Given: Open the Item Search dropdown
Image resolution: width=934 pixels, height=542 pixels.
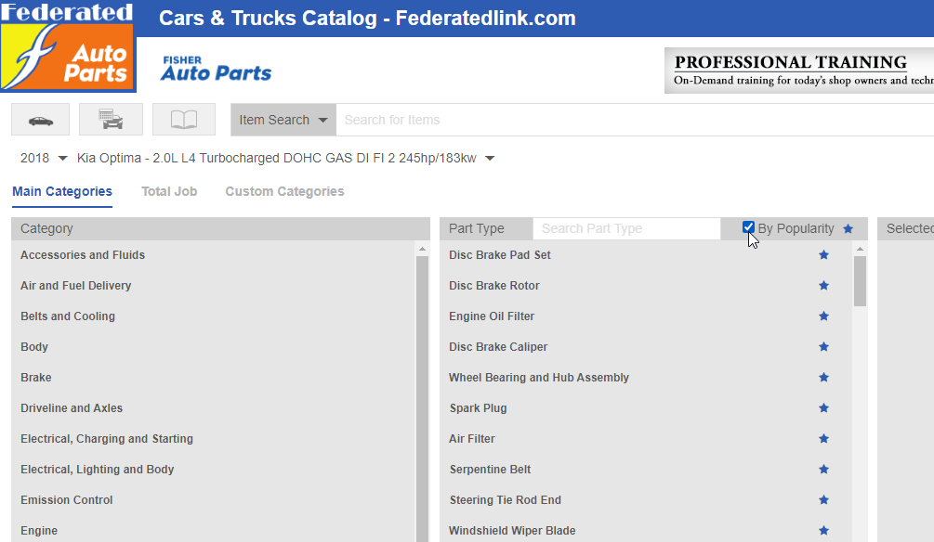Looking at the screenshot, I should (x=283, y=120).
